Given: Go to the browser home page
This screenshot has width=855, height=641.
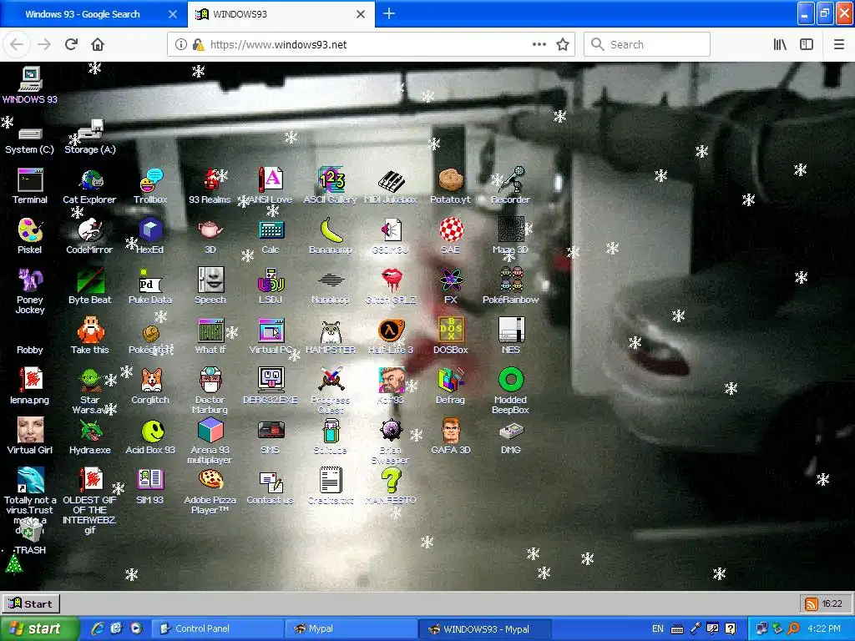Looking at the screenshot, I should tap(98, 44).
